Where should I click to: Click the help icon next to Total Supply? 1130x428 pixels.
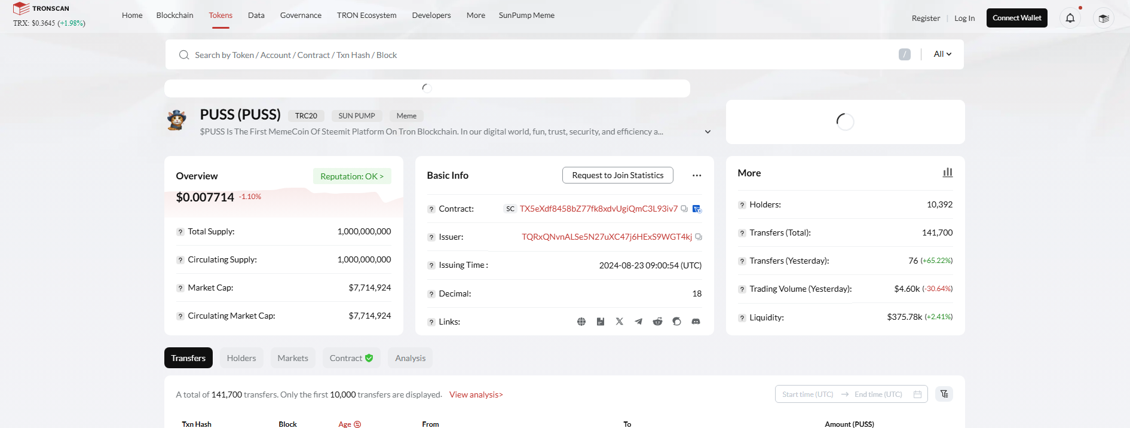pyautogui.click(x=180, y=232)
